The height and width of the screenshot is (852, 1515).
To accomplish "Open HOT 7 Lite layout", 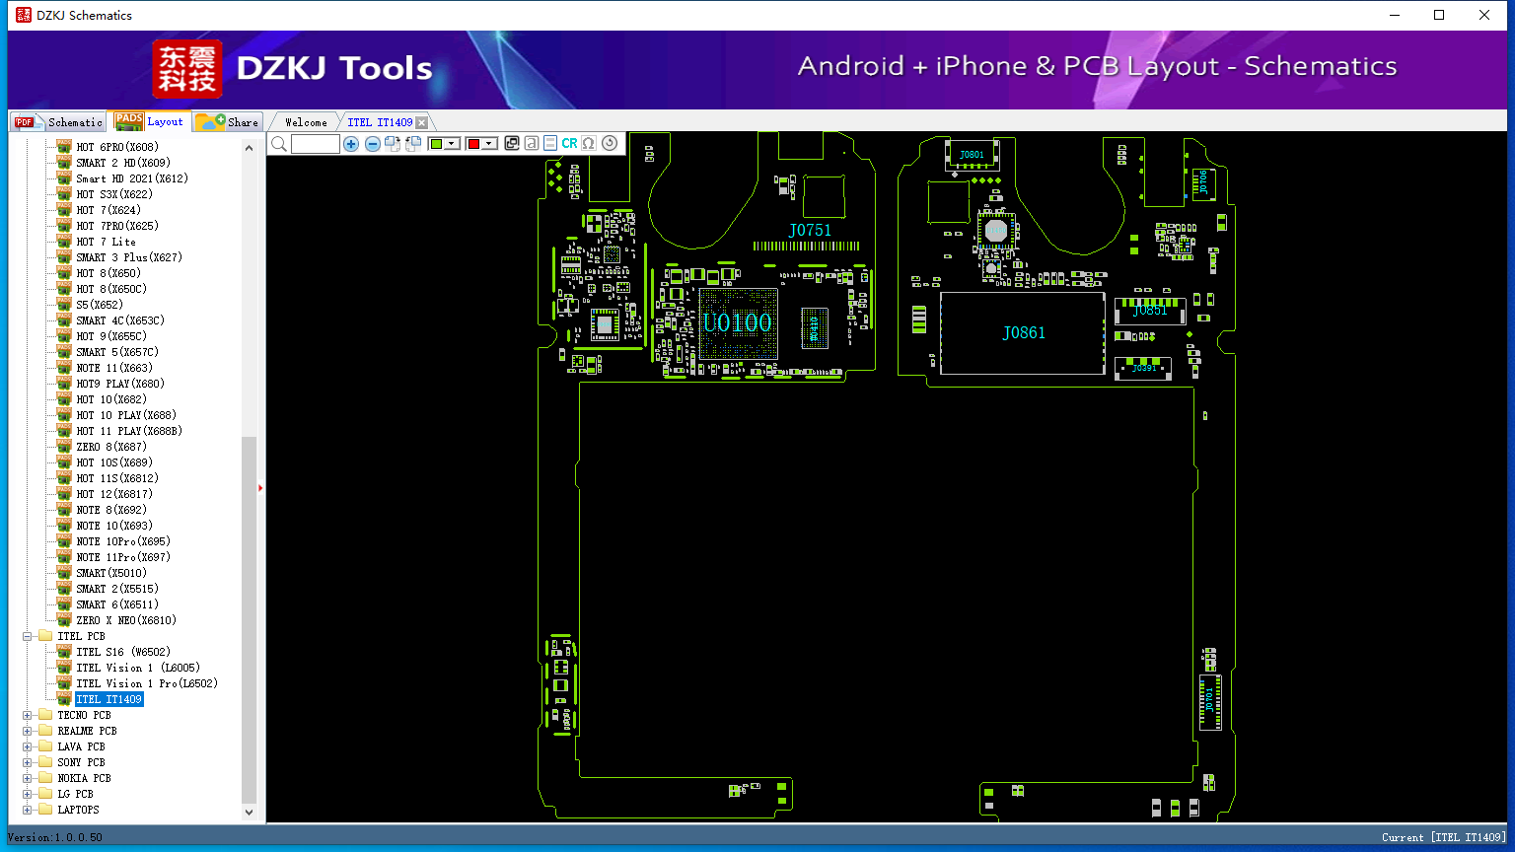I will click(107, 242).
